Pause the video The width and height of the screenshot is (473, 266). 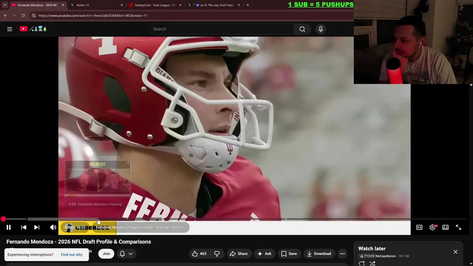(8, 227)
